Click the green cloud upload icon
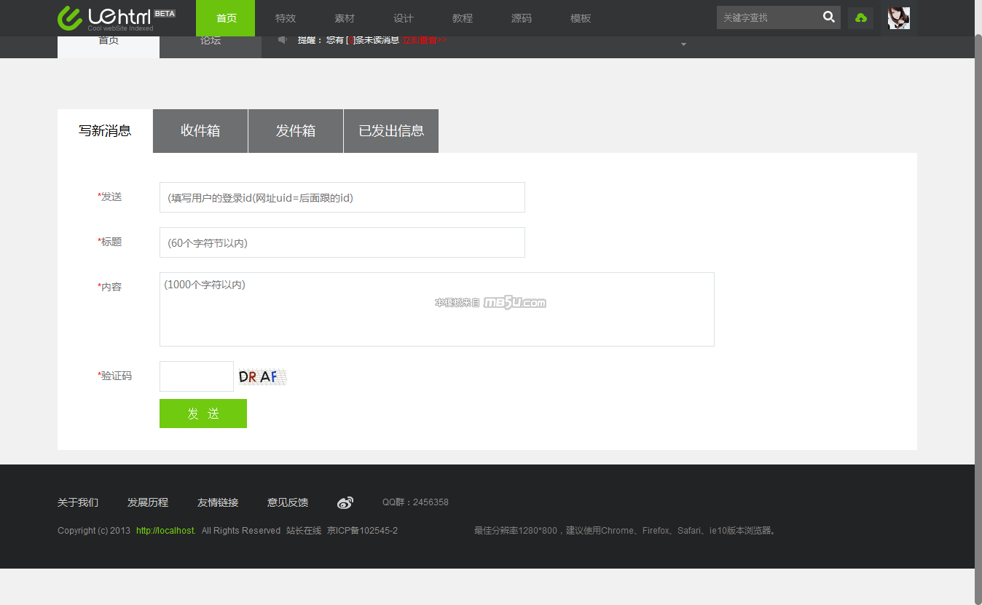Viewport: 982px width, 605px height. pyautogui.click(x=860, y=17)
